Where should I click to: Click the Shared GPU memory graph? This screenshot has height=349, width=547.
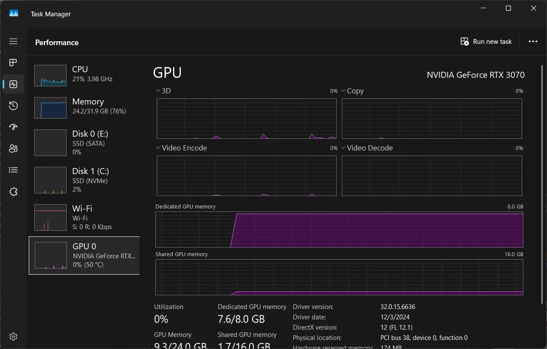339,278
